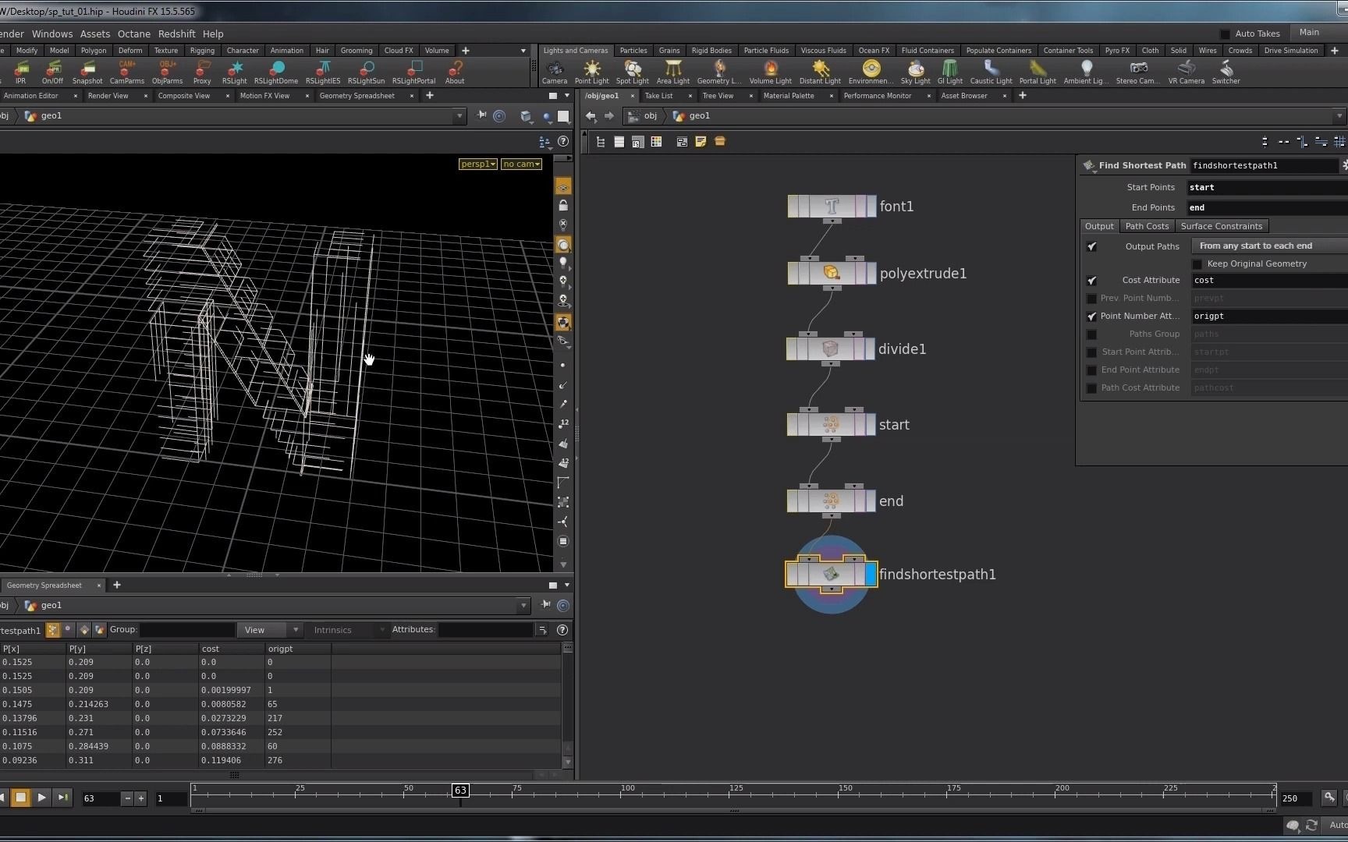Image resolution: width=1348 pixels, height=842 pixels.
Task: Click the VR Camera shelf tool
Action: [1186, 72]
